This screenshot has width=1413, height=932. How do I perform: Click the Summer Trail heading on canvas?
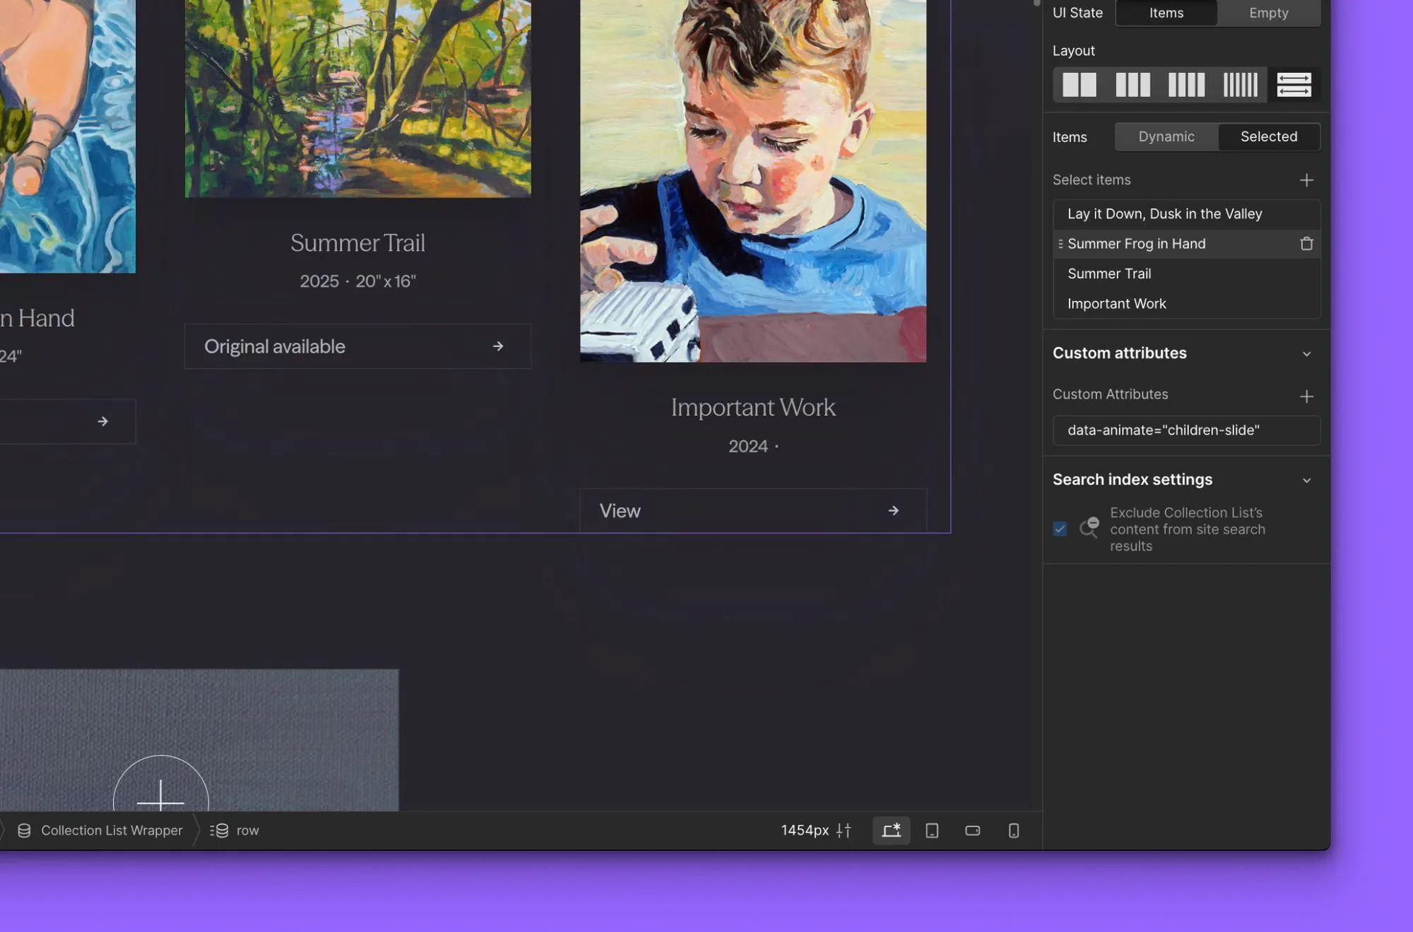[357, 243]
